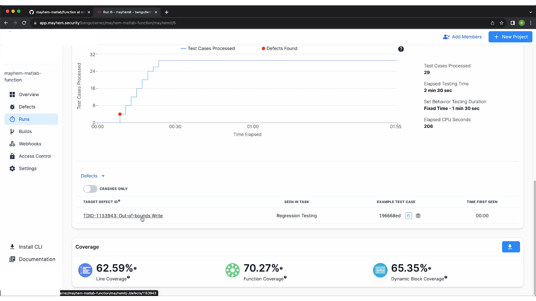Bookmark this page with star icon
This screenshot has height=301, width=536.
(501, 23)
